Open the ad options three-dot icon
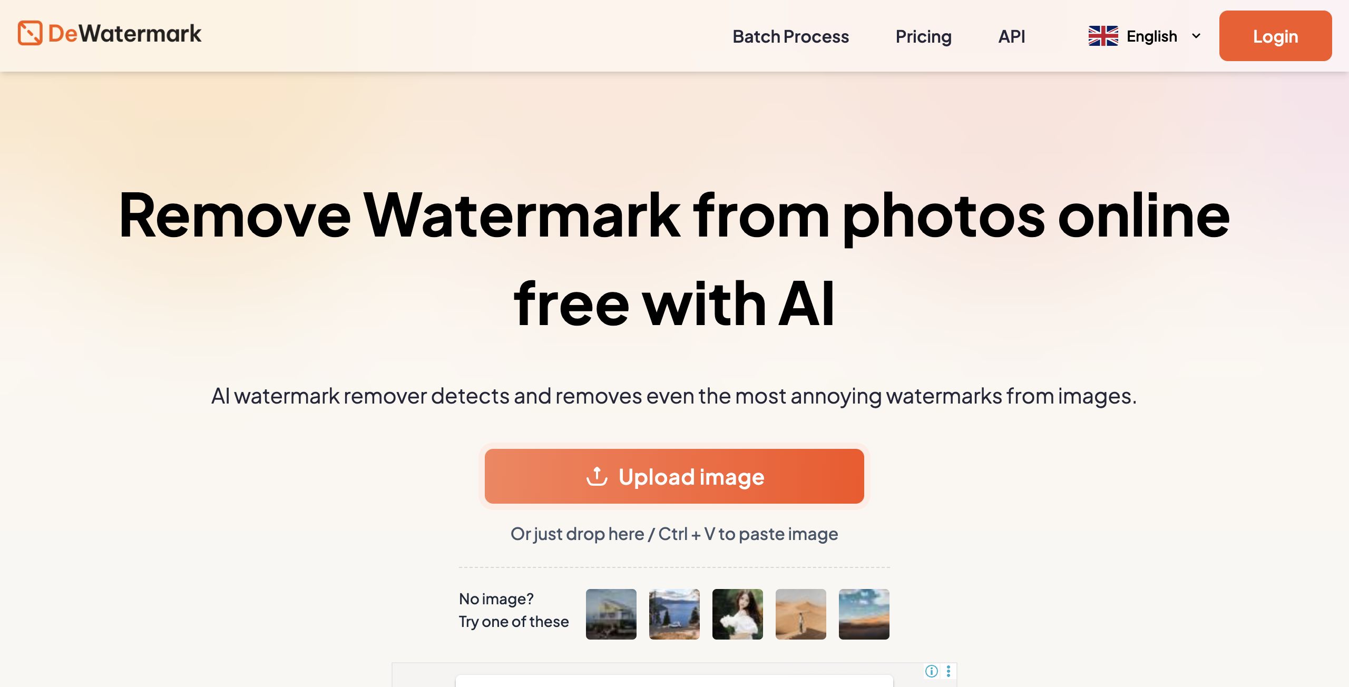Screen dimensions: 1349x687 coord(949,671)
